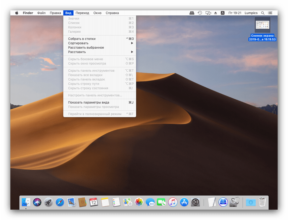This screenshot has width=288, height=220.
Task: Select Собрать в стопки menu item
Action: 82,39
